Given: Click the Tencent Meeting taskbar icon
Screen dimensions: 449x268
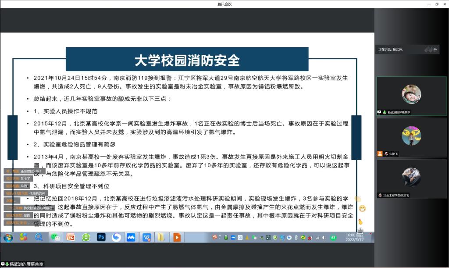Looking at the screenshot, I should [131, 237].
